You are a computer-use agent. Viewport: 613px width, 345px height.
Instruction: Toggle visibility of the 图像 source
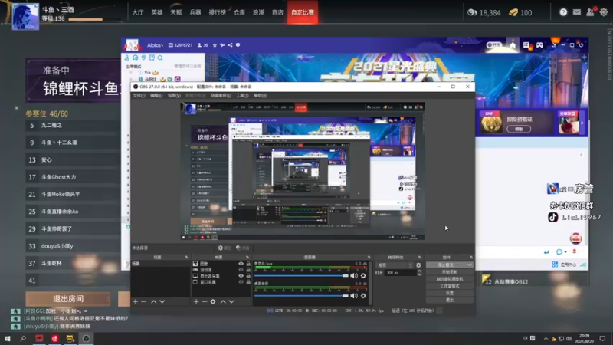coord(241,264)
